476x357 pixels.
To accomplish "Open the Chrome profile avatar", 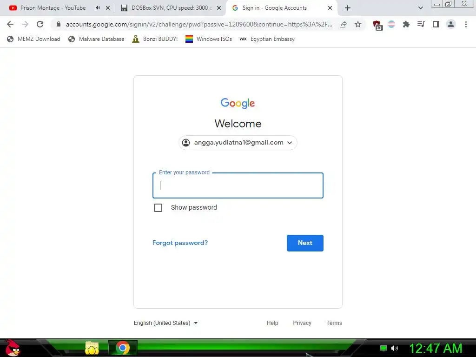I will click(x=451, y=24).
